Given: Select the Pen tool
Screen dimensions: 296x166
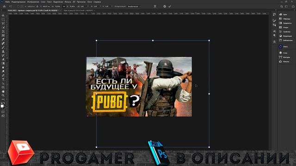Looking at the screenshot, I should (3, 75).
